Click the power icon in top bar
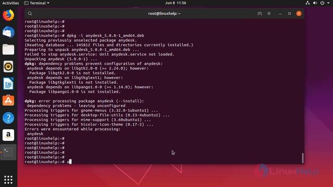Viewport: 333px width, 187px height. click(x=322, y=3)
